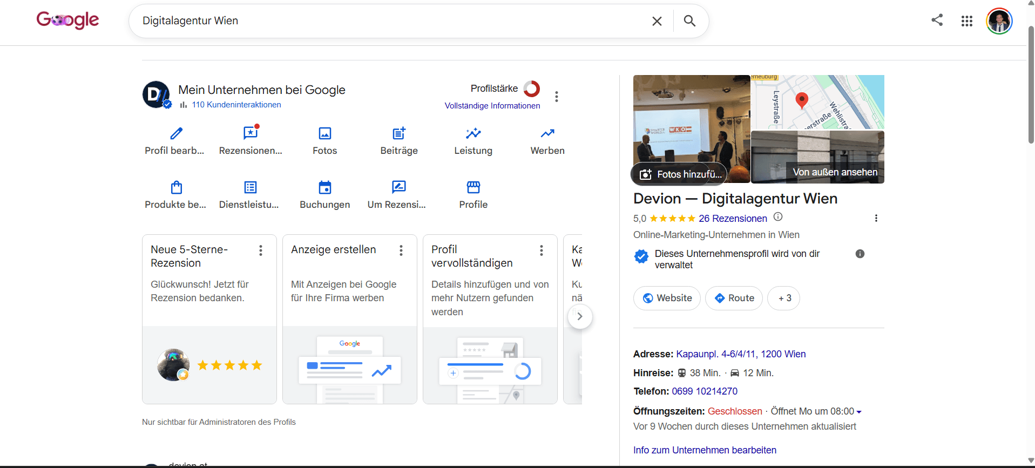This screenshot has height=468, width=1035.
Task: Click Info zum Unternehmen bearbeiten
Action: tap(705, 450)
